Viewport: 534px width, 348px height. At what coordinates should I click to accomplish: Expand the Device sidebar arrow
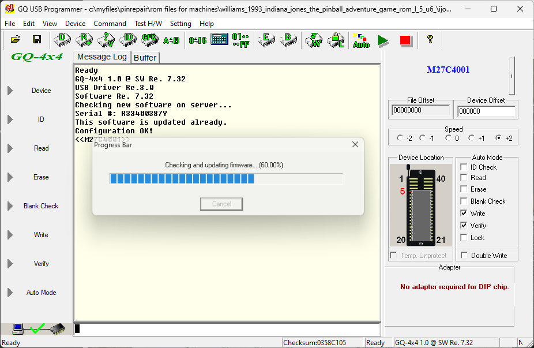10,91
